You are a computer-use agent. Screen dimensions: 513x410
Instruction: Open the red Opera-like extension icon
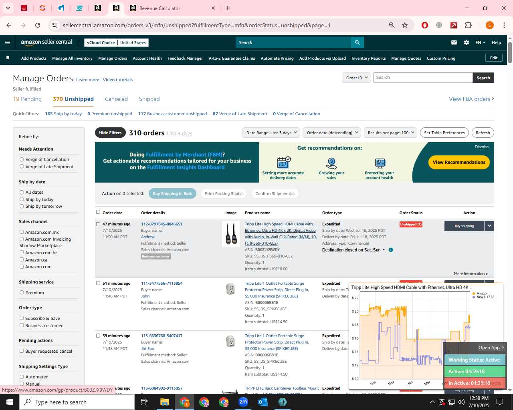425,25
